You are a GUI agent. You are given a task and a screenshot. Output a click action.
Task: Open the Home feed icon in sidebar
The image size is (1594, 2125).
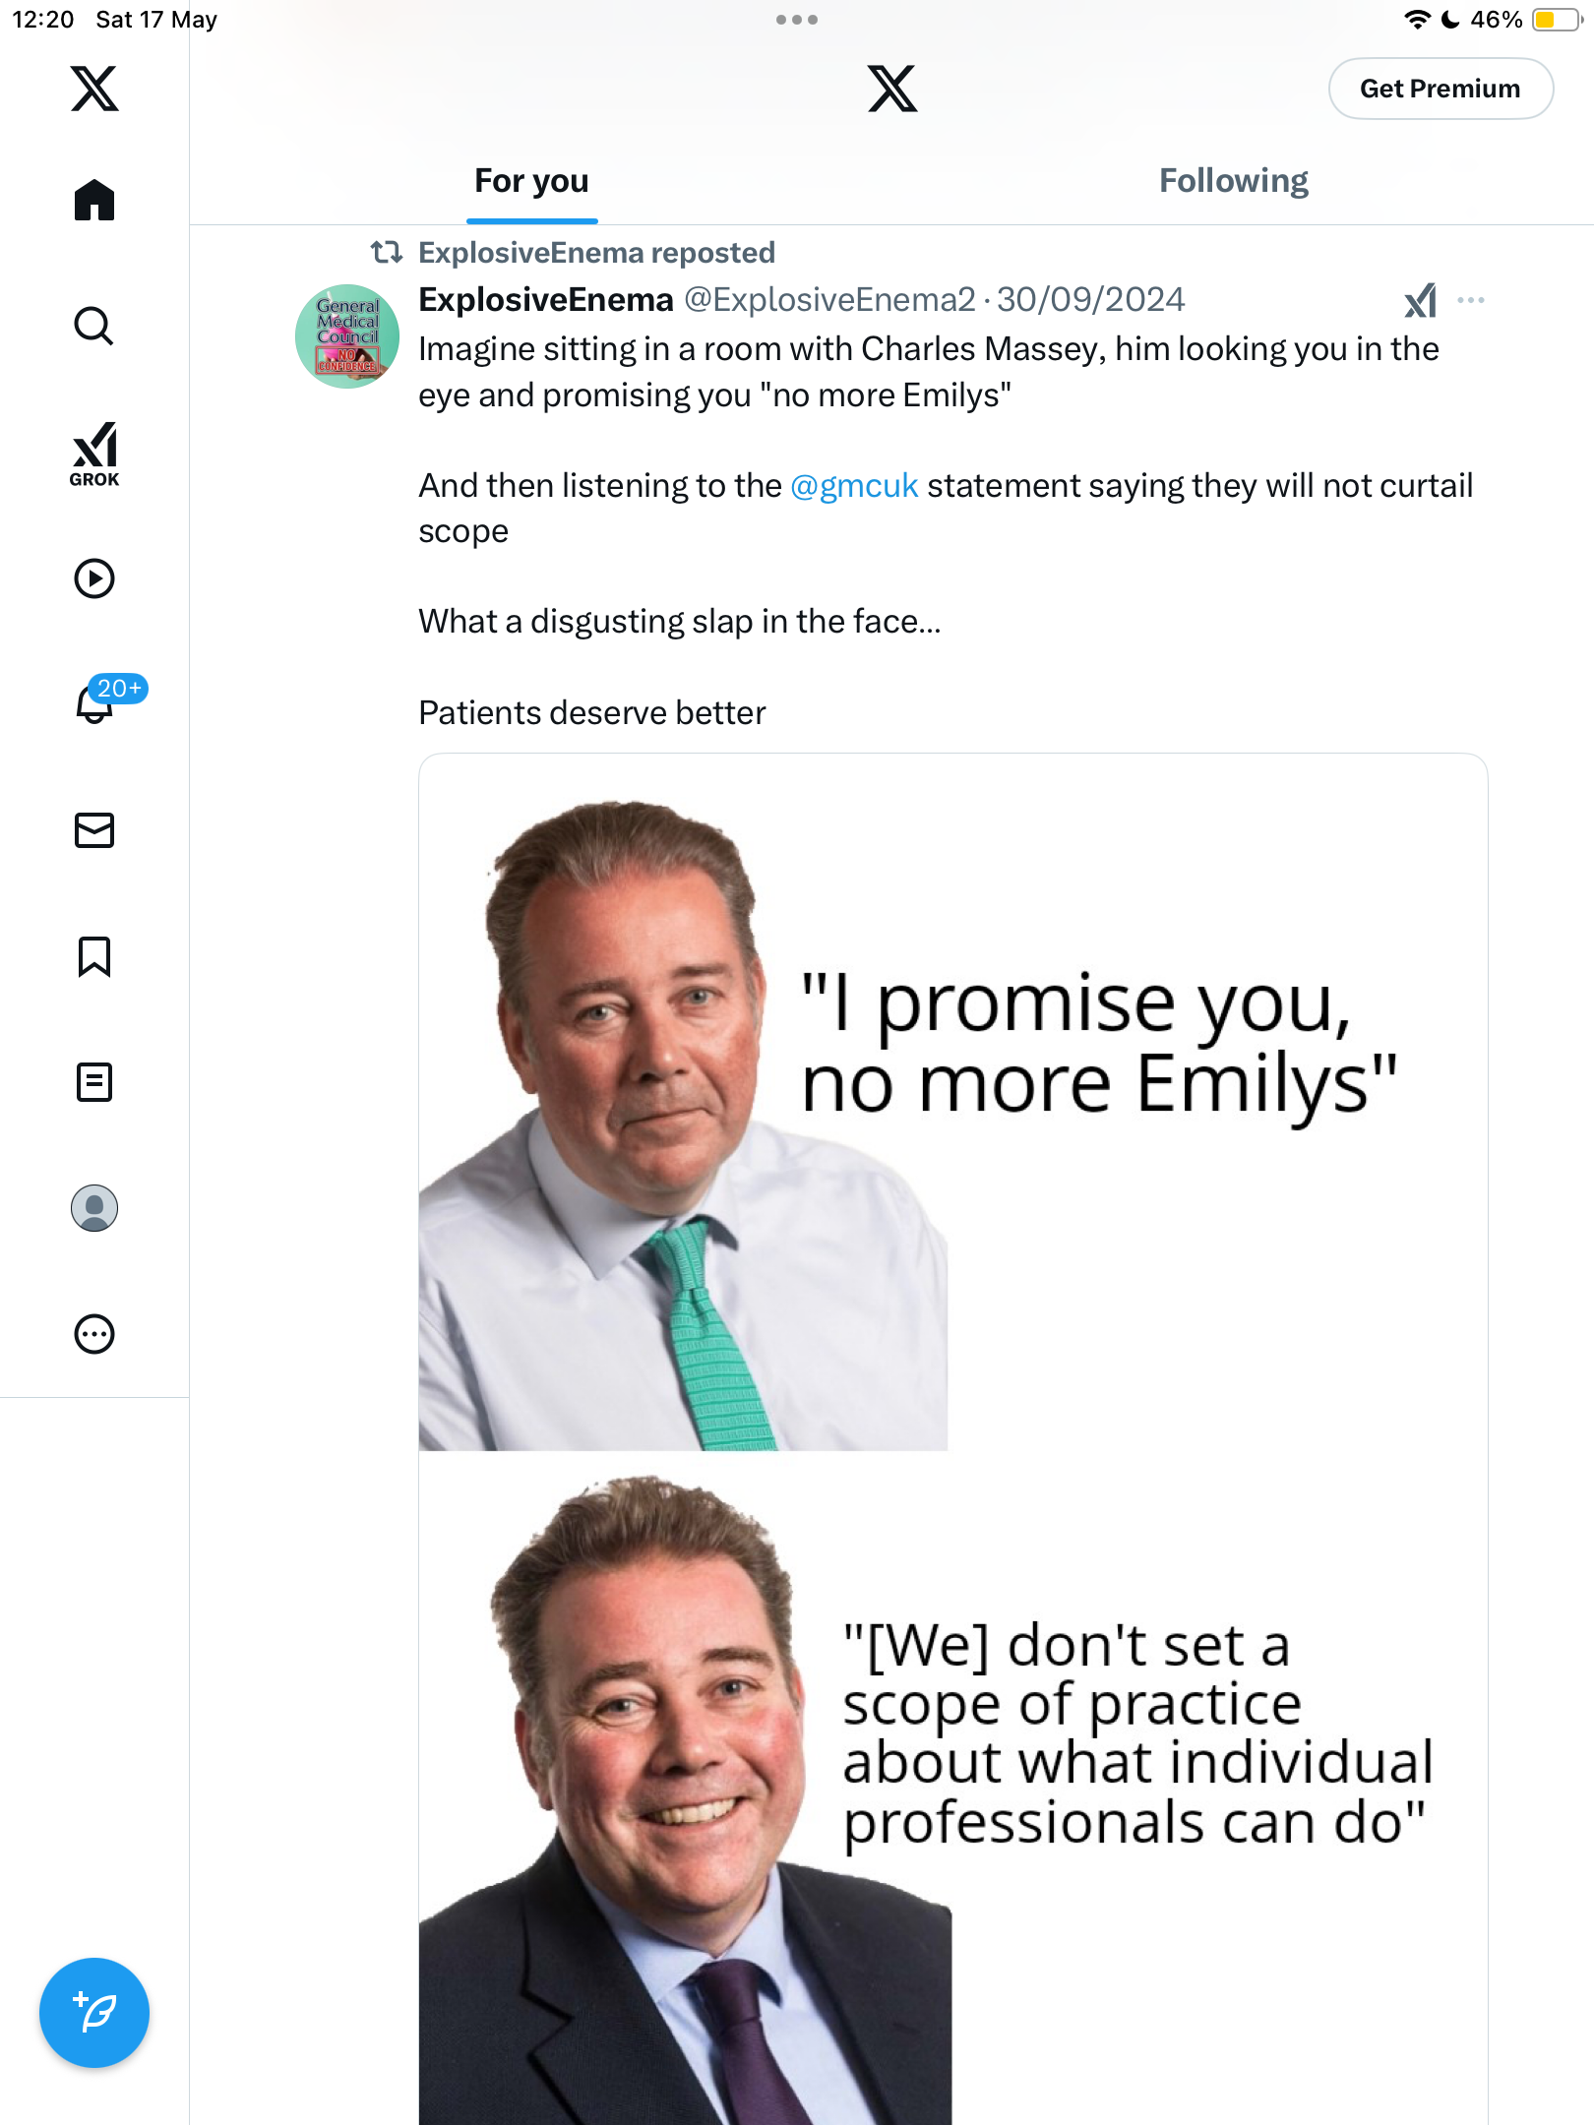point(94,200)
